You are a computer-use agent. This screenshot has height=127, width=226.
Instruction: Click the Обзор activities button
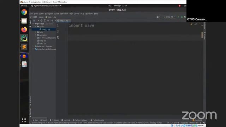click(24, 6)
